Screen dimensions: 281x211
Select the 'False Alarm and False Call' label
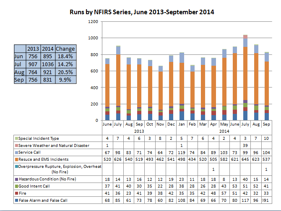pos(43,200)
